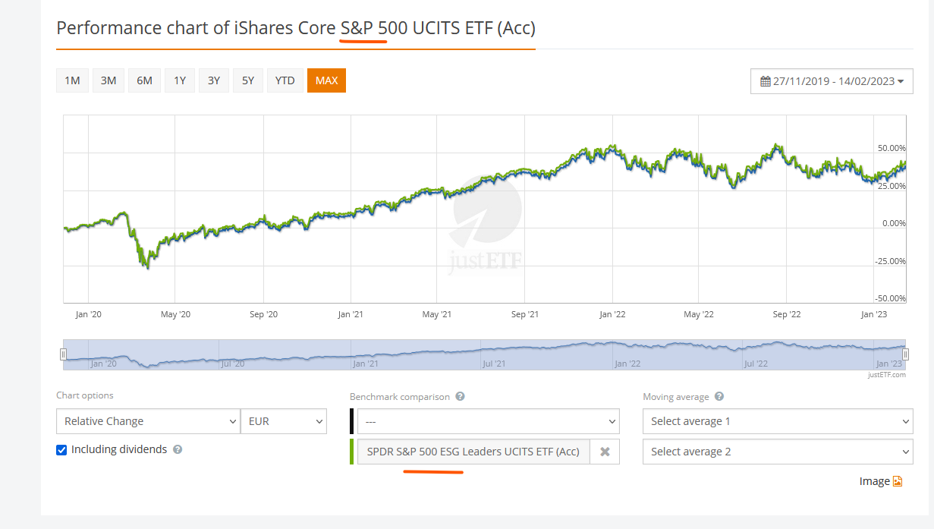Switch to the 1M time range
The height and width of the screenshot is (529, 934).
tap(72, 80)
